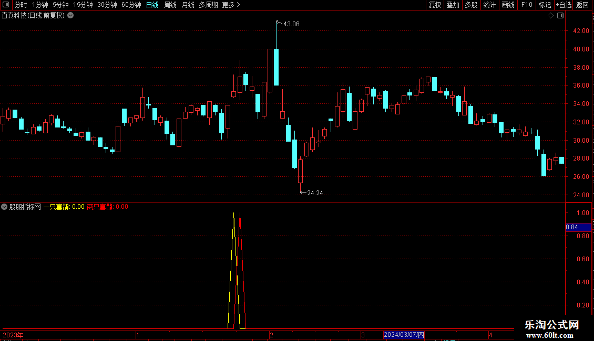The image size is (594, 341).
Task: Click 返回 to go back
Action: point(582,5)
